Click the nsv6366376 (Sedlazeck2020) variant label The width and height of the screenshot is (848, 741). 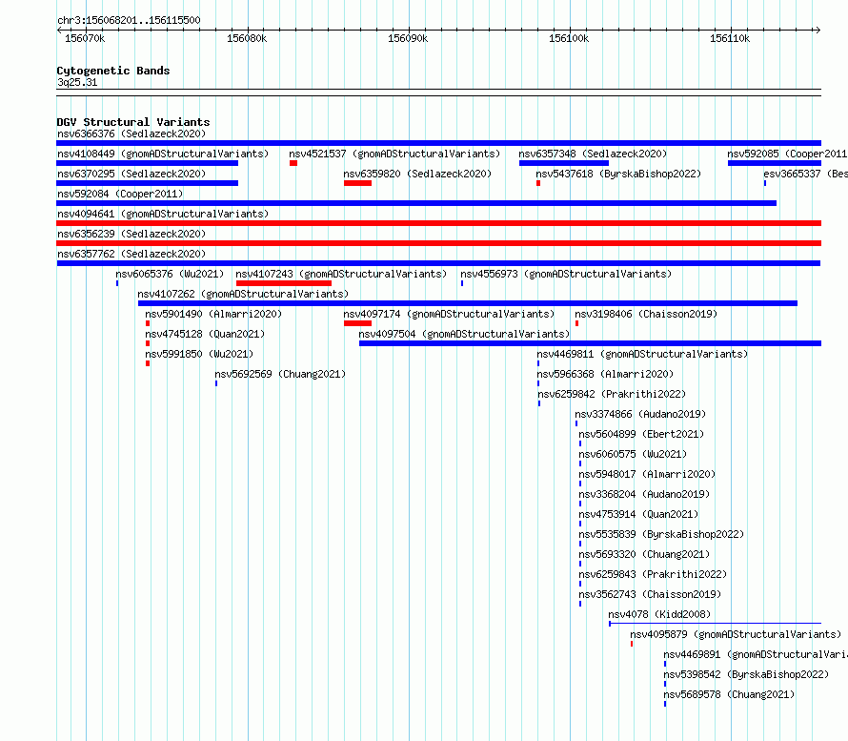point(131,134)
